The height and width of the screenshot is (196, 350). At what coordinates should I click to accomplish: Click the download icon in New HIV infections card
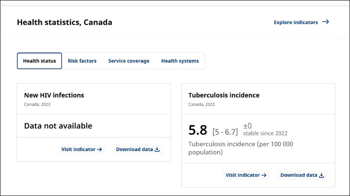coord(157,149)
